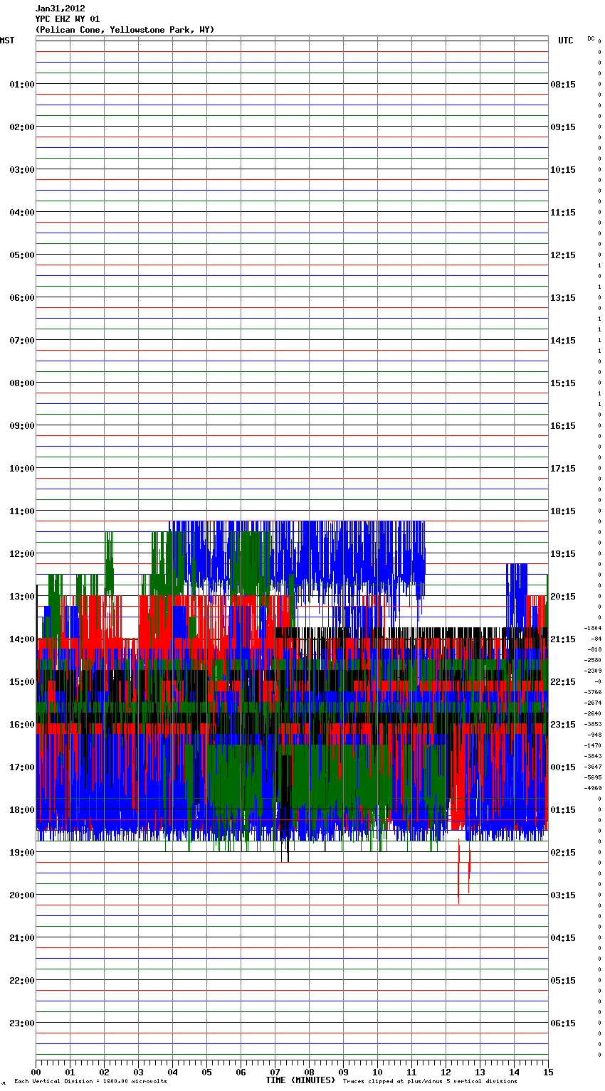Click the MST hour label "20:00"
Image resolution: width=605 pixels, height=1091 pixels.
(x=22, y=895)
